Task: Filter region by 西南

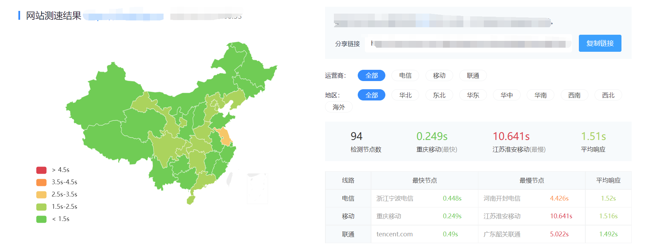Action: point(574,95)
